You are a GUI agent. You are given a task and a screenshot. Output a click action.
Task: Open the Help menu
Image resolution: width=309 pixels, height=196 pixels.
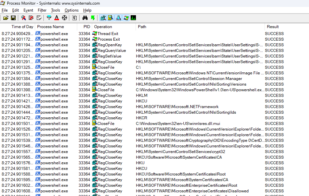[x=87, y=10]
